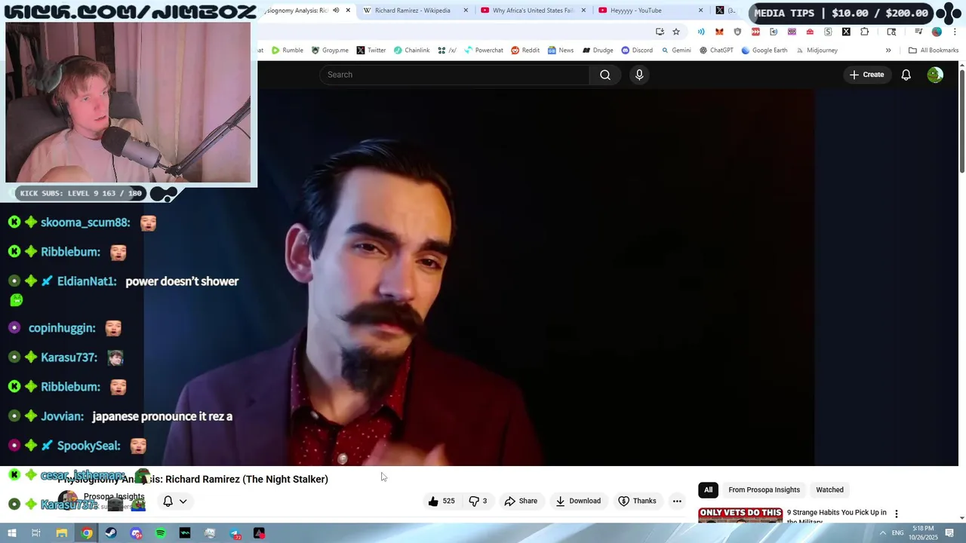Viewport: 966px width, 543px height.
Task: Filter suggestions From Prosopa Insights
Action: pos(764,489)
